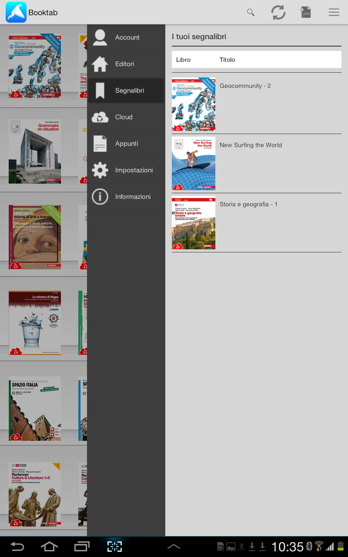Tap the up chevron in the navigation bar
This screenshot has height=557, width=348.
[174, 547]
